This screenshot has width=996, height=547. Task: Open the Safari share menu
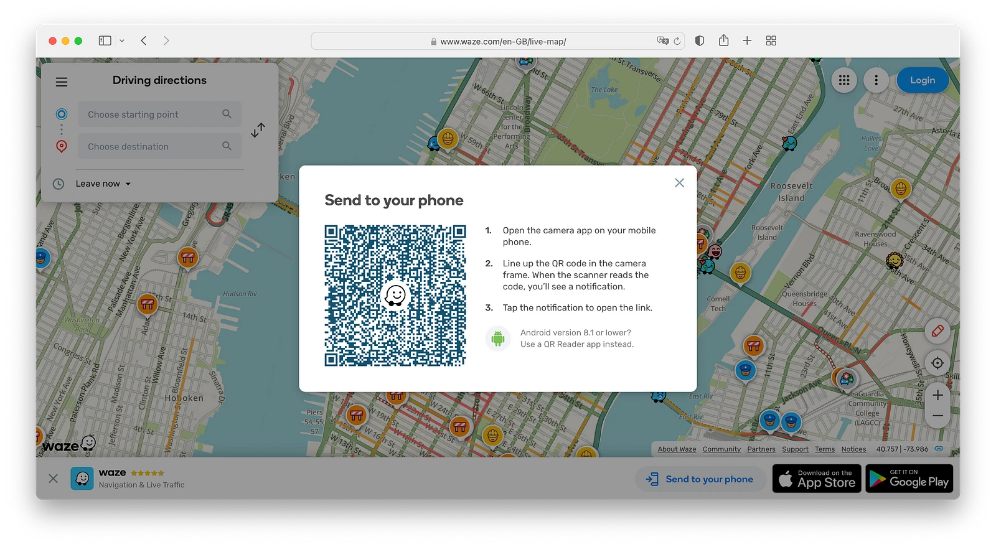click(x=723, y=40)
